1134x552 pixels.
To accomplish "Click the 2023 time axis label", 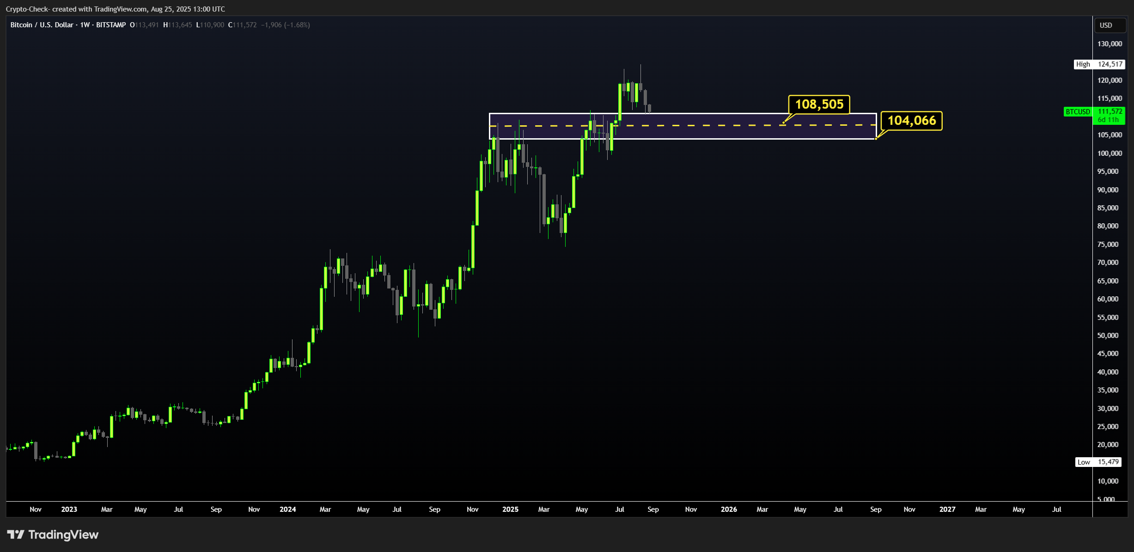I will 69,509.
